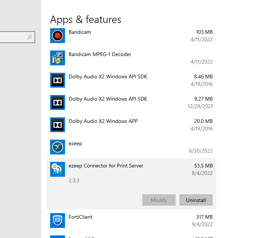This screenshot has height=238, width=280.
Task: Select Dolby Audio X2 Windows API SDK dated 12/29/2021
Action: (x=108, y=99)
